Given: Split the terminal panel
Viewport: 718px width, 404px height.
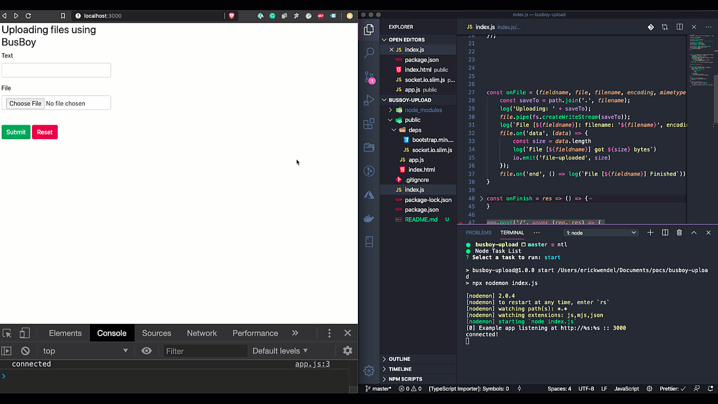Looking at the screenshot, I should [665, 232].
